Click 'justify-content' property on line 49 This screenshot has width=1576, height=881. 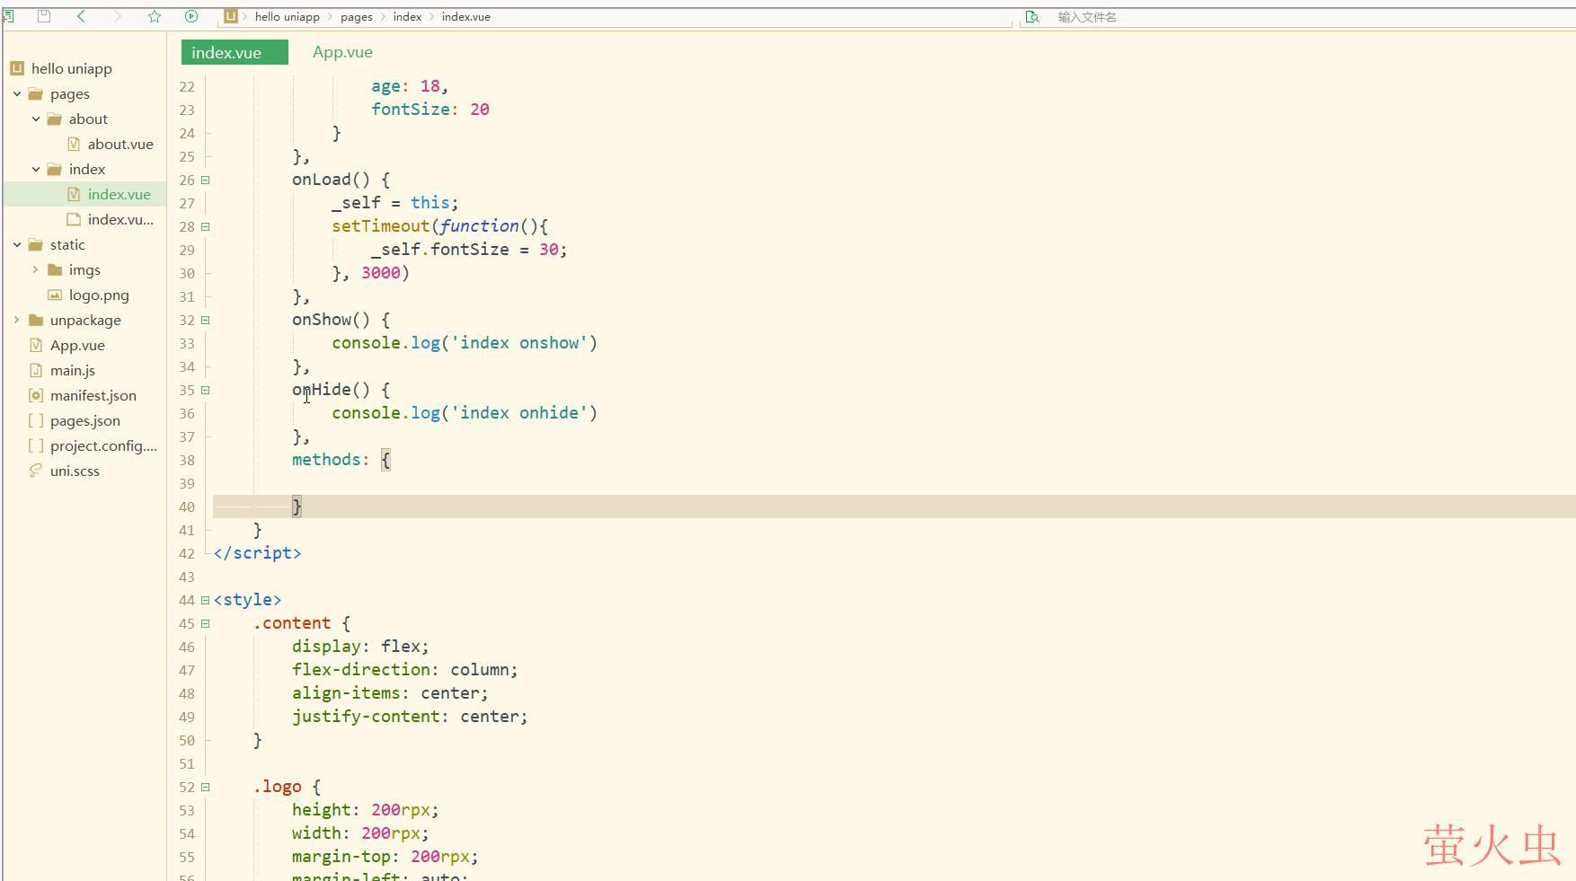(366, 717)
